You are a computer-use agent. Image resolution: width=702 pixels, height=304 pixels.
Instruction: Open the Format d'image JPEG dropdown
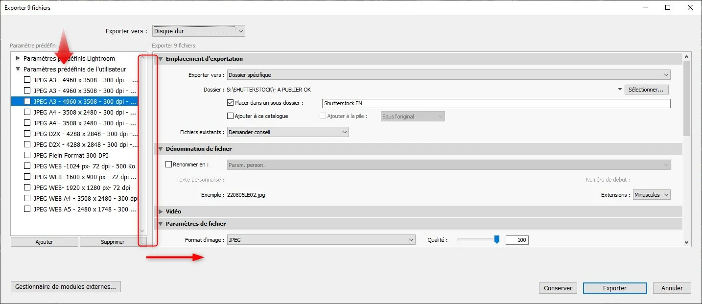pyautogui.click(x=321, y=240)
